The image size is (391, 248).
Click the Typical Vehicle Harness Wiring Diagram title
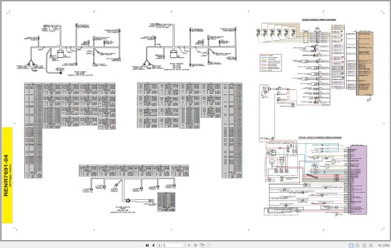320,137
